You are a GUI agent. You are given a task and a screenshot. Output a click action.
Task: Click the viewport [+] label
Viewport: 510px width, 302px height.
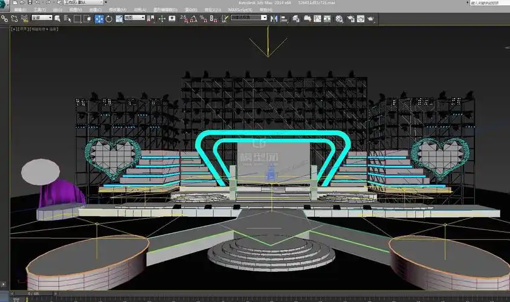click(x=14, y=29)
